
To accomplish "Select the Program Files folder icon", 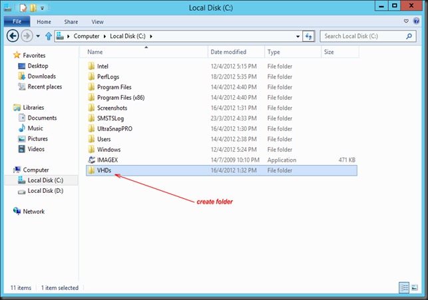I will click(91, 87).
